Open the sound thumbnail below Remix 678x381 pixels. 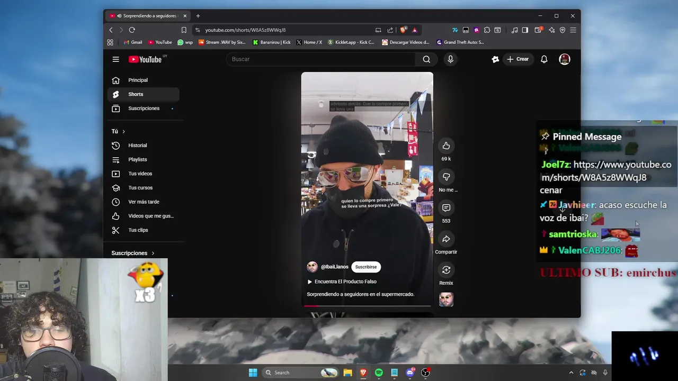446,300
